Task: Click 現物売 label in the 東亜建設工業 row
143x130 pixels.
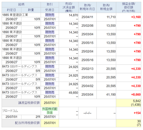Action: coord(50,15)
